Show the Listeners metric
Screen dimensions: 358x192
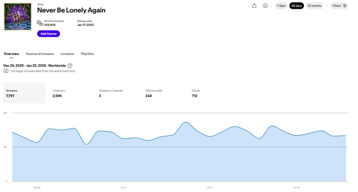(x=59, y=93)
